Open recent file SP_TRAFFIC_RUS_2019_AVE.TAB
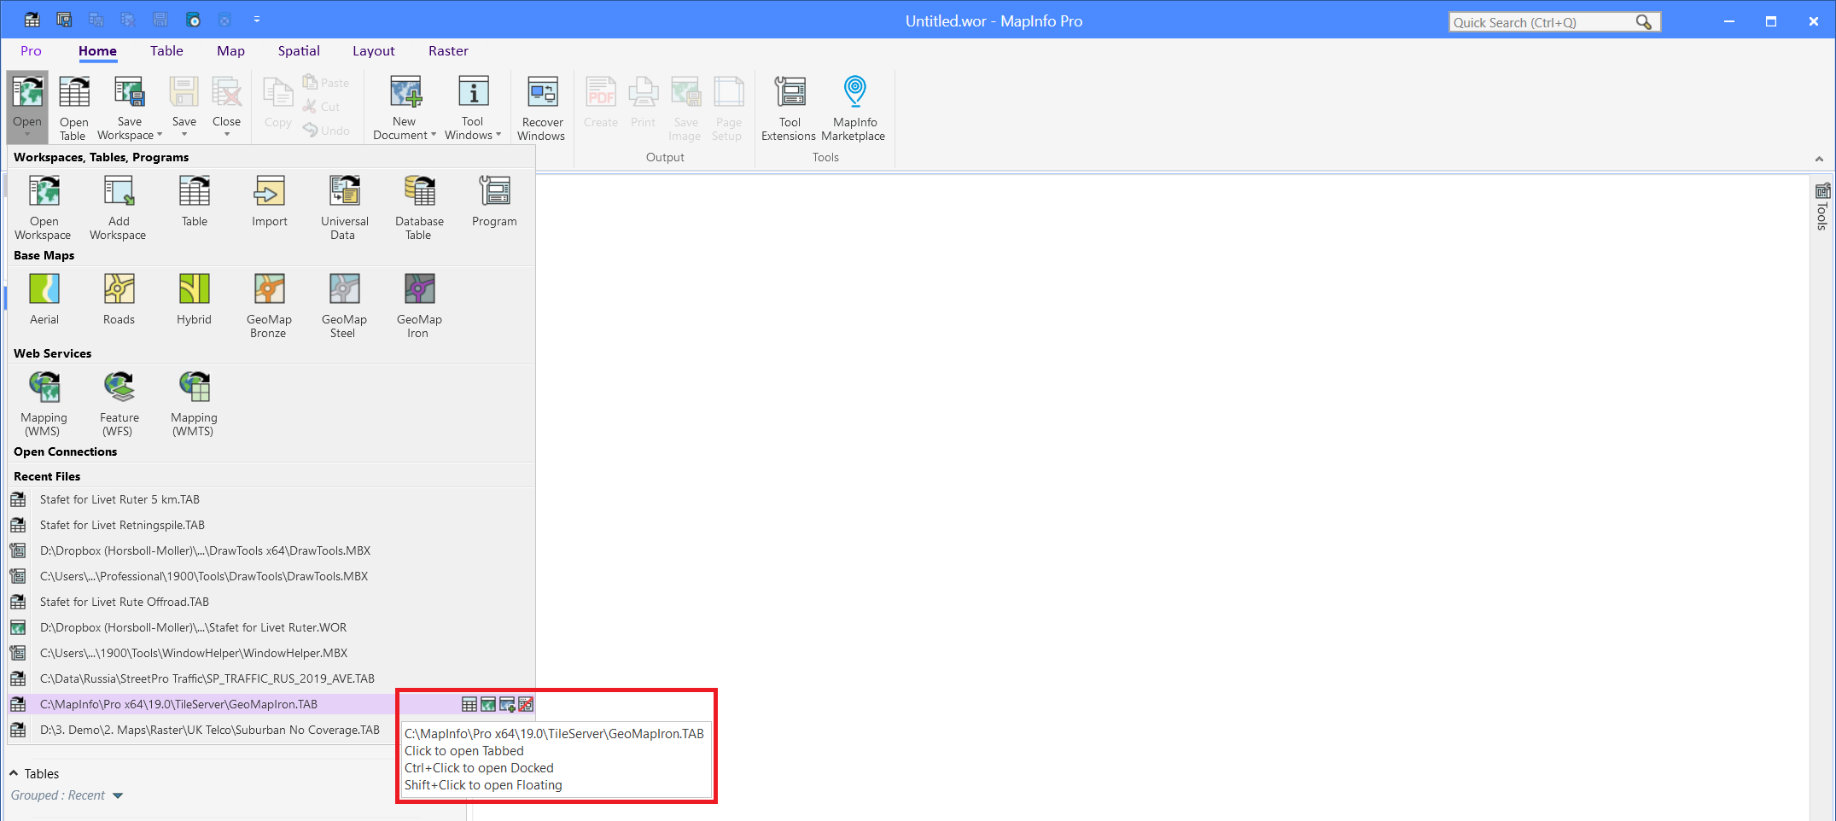The width and height of the screenshot is (1836, 821). 271,678
